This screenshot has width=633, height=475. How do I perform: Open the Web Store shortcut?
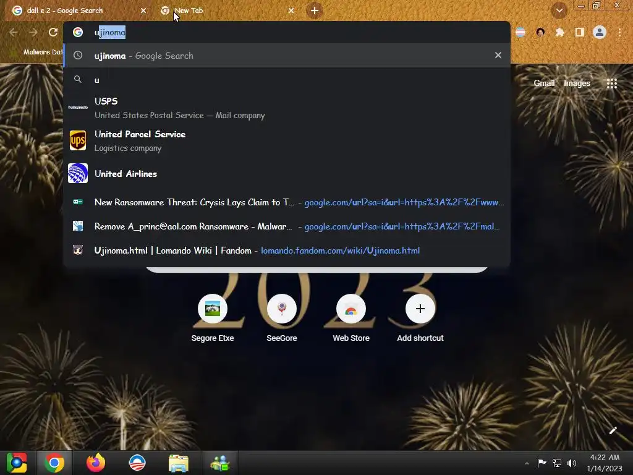pyautogui.click(x=351, y=319)
